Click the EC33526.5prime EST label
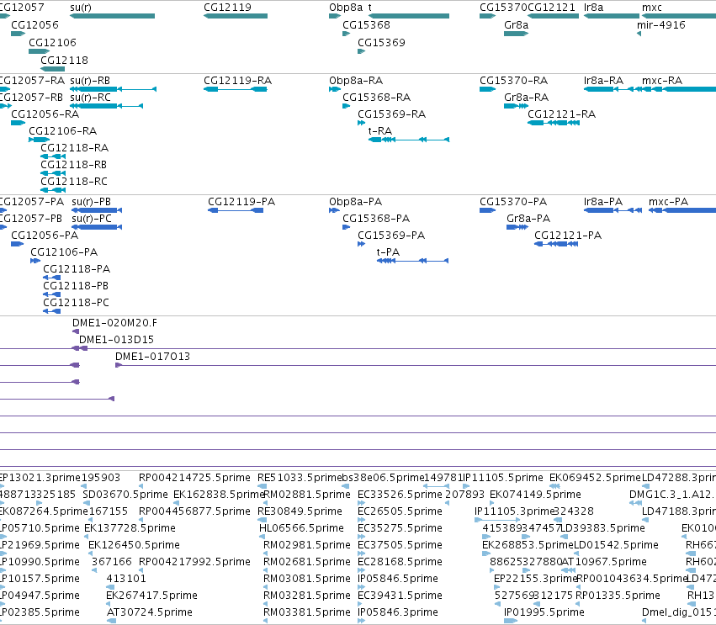716x625 pixels. tap(400, 495)
